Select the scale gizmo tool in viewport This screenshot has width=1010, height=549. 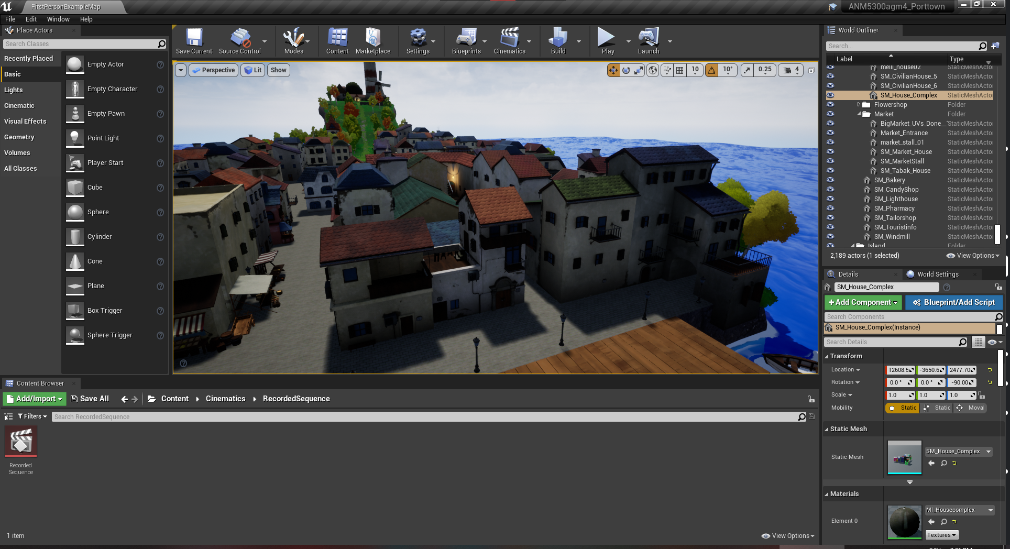(x=639, y=70)
